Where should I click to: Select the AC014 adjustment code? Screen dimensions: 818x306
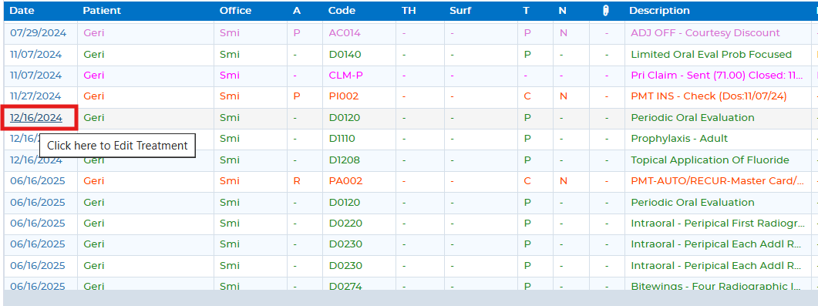[345, 33]
